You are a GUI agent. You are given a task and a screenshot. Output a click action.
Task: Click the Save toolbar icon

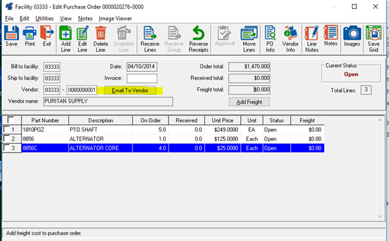point(12,36)
